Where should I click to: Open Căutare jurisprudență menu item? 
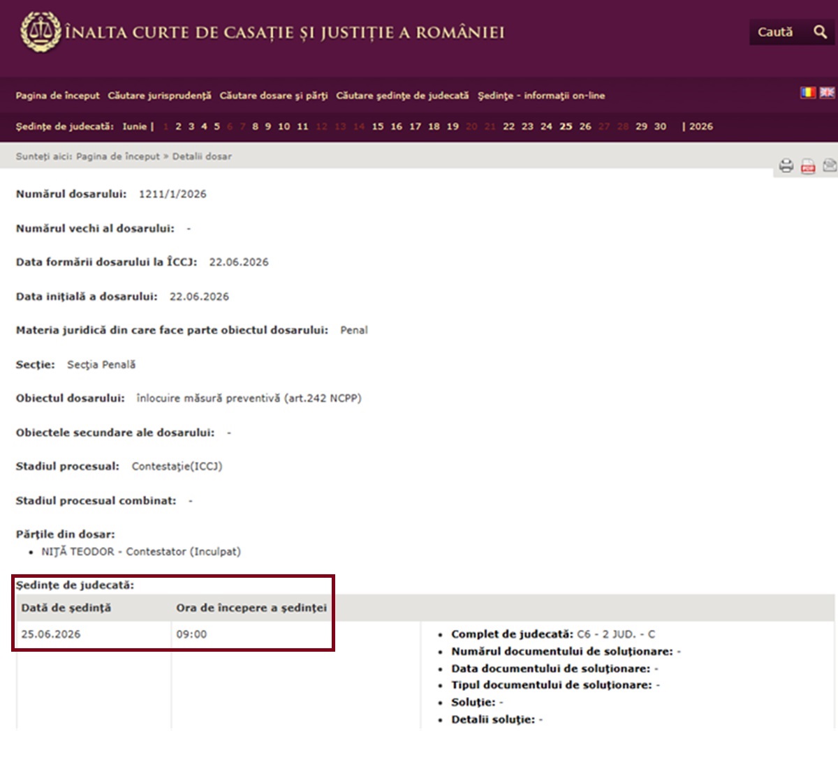click(159, 96)
